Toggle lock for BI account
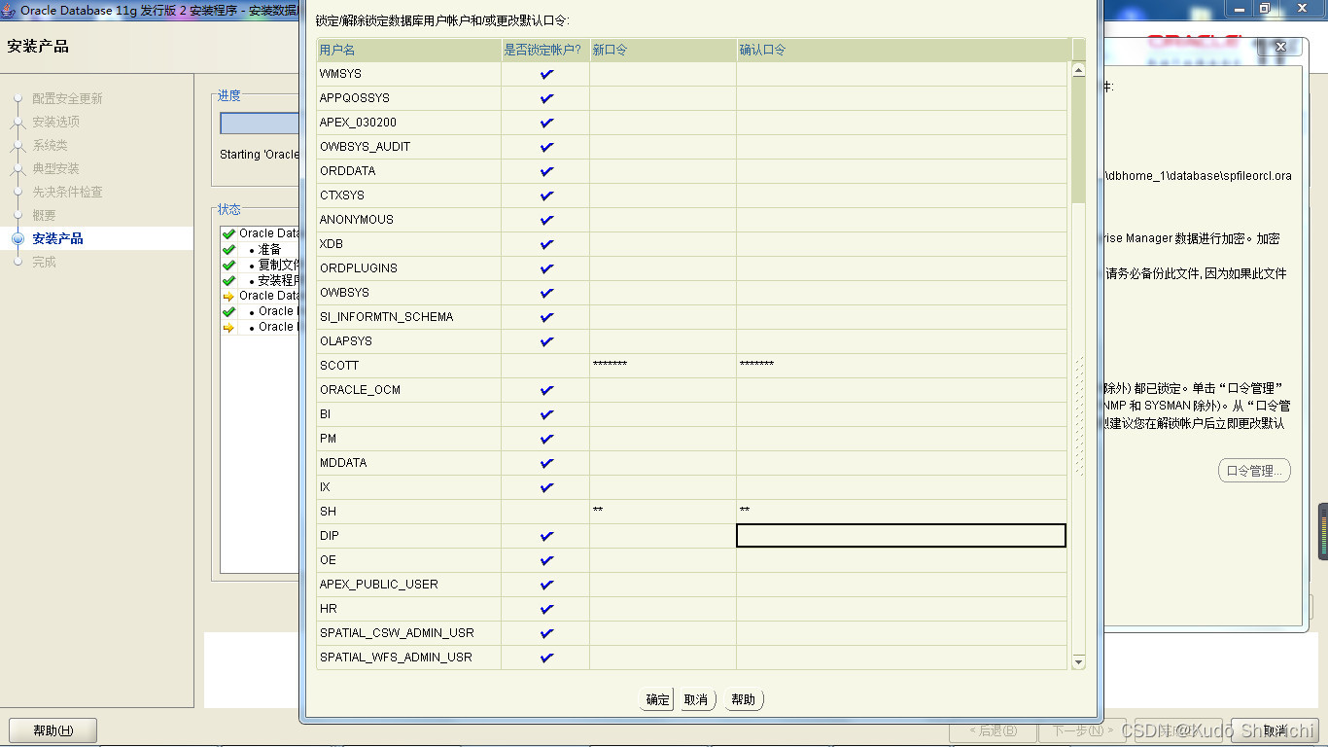1328x747 pixels. click(546, 414)
